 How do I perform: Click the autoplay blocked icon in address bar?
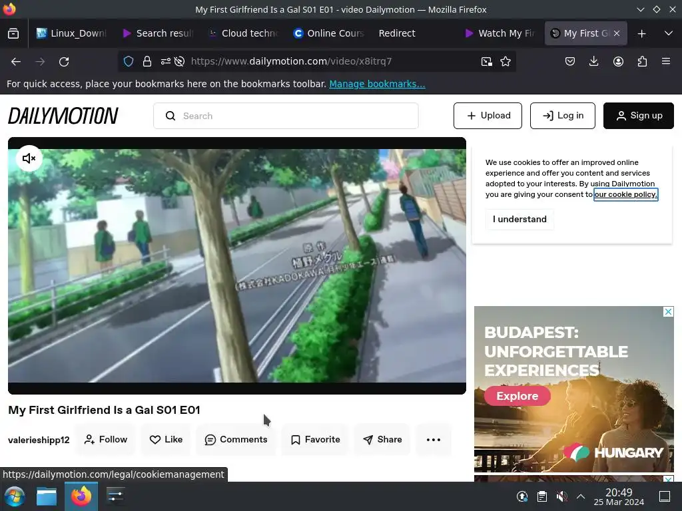(179, 62)
